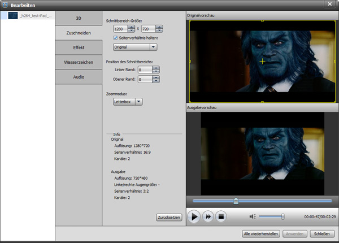Decrease Linker Rand value with down arrow
339x243 pixels.
point(156,71)
